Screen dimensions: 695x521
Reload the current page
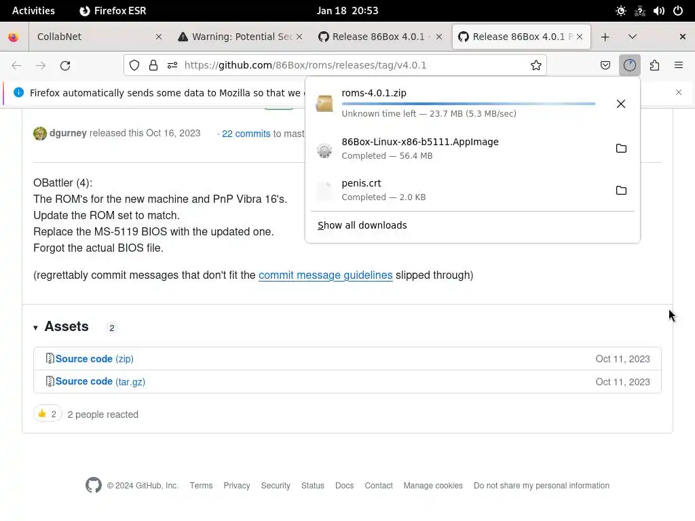point(65,66)
